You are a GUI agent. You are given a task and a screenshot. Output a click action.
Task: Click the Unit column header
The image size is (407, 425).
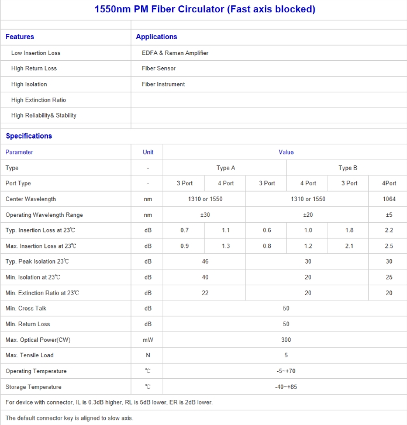pyautogui.click(x=148, y=152)
